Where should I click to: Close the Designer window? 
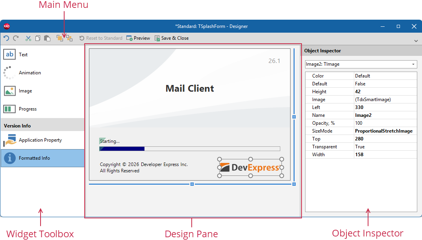tap(414, 26)
